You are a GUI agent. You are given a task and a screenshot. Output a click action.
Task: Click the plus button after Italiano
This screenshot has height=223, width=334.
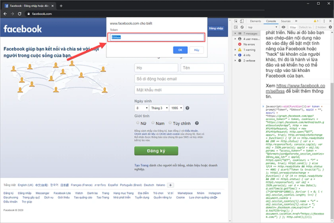pyautogui.click(x=170, y=185)
